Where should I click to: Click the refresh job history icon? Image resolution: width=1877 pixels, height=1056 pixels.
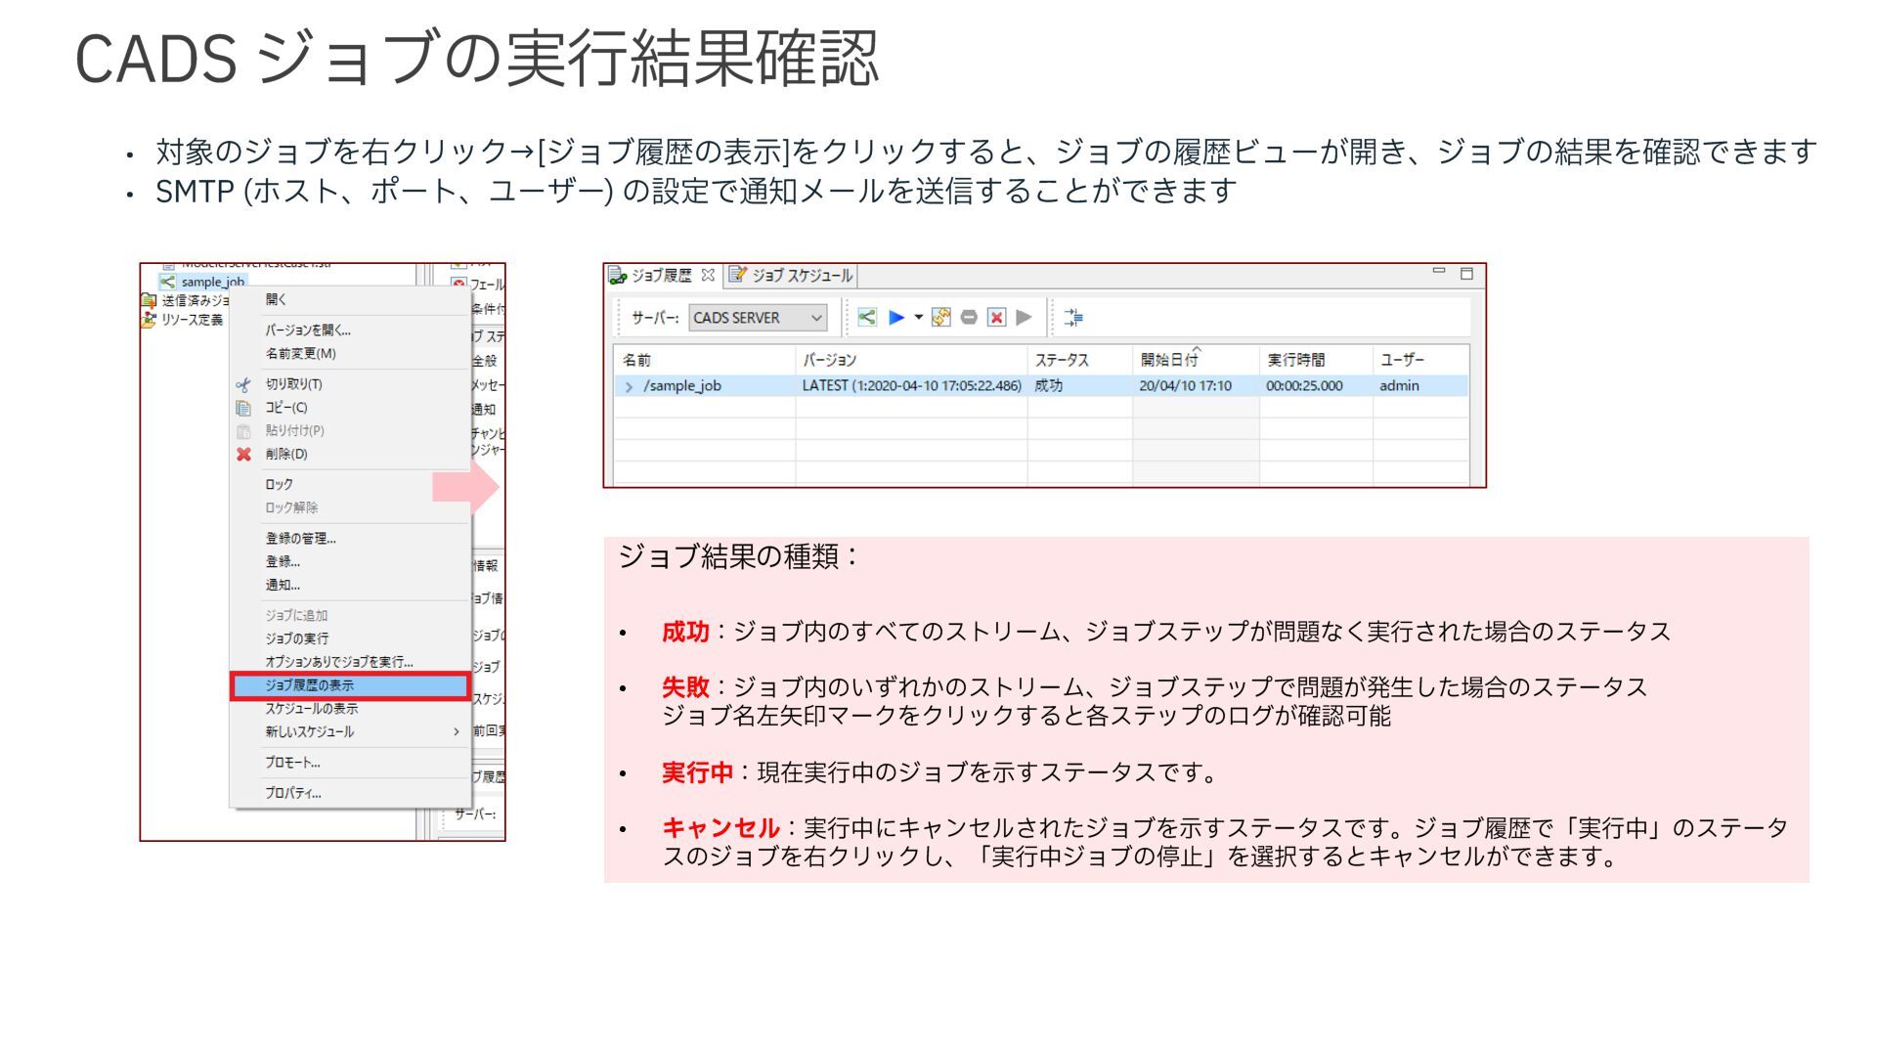(941, 318)
